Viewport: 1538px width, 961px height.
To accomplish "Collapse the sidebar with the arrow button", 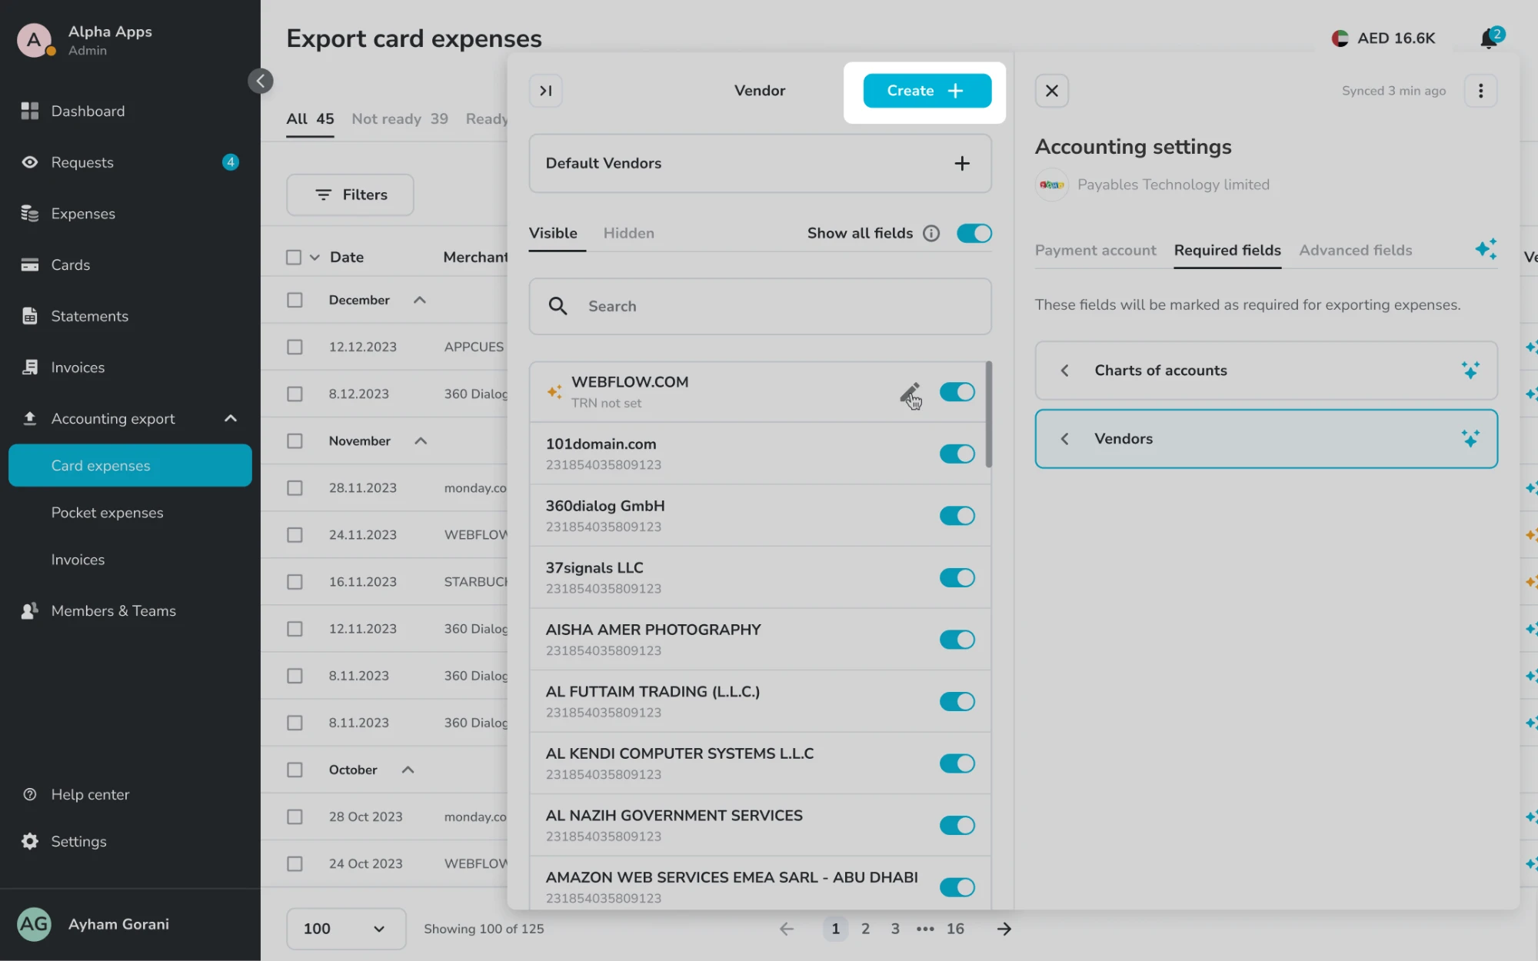I will tap(261, 81).
